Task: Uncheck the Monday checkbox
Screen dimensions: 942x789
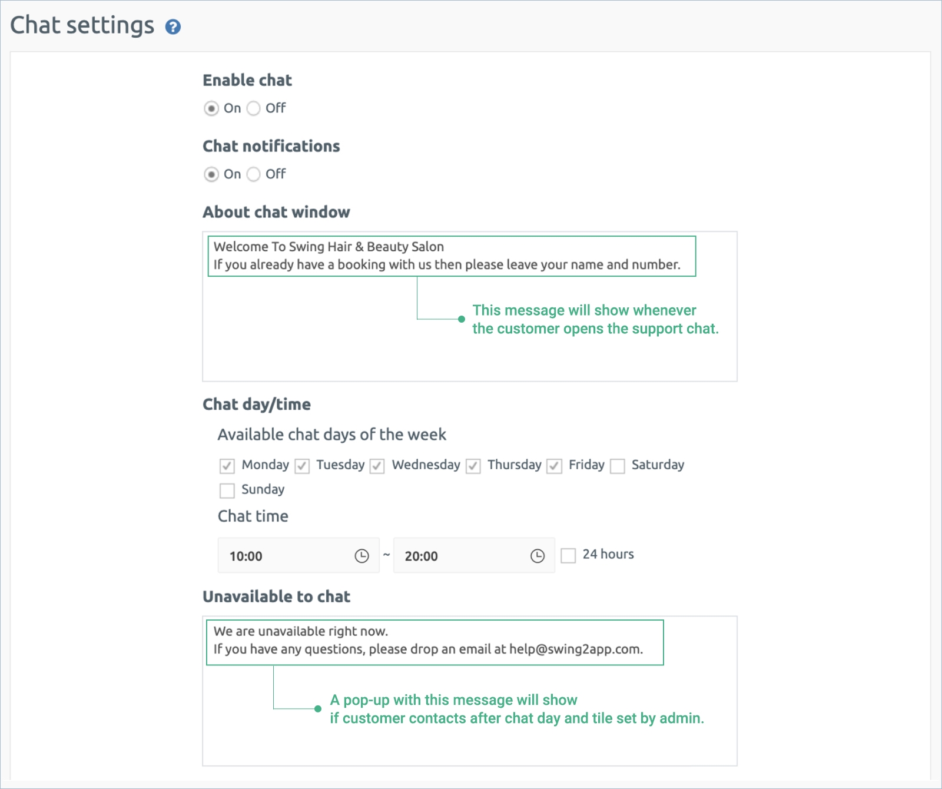Action: (x=227, y=466)
